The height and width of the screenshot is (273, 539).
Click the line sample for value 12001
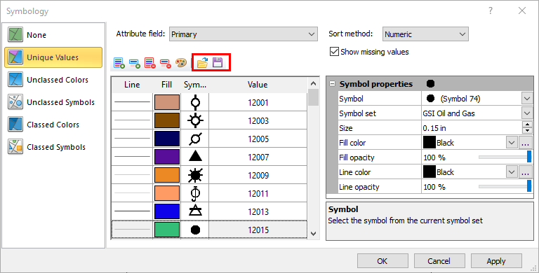[x=132, y=102]
